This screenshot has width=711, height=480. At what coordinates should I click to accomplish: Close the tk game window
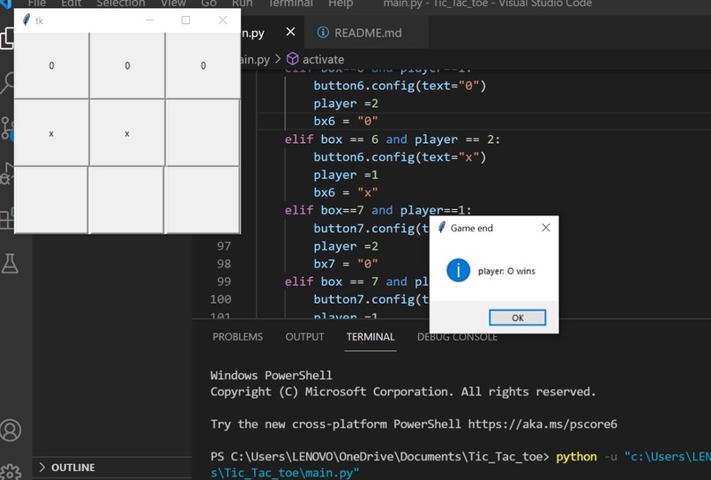tap(222, 20)
